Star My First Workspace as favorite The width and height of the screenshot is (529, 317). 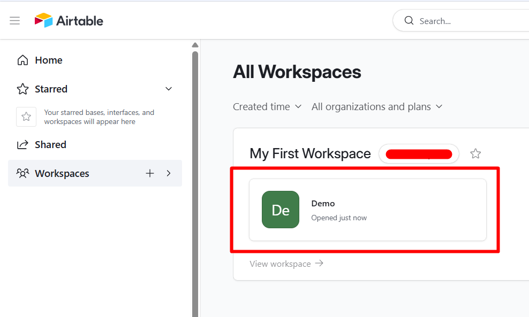[x=475, y=153]
